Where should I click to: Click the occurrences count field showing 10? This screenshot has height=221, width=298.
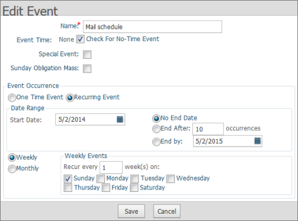click(x=208, y=129)
